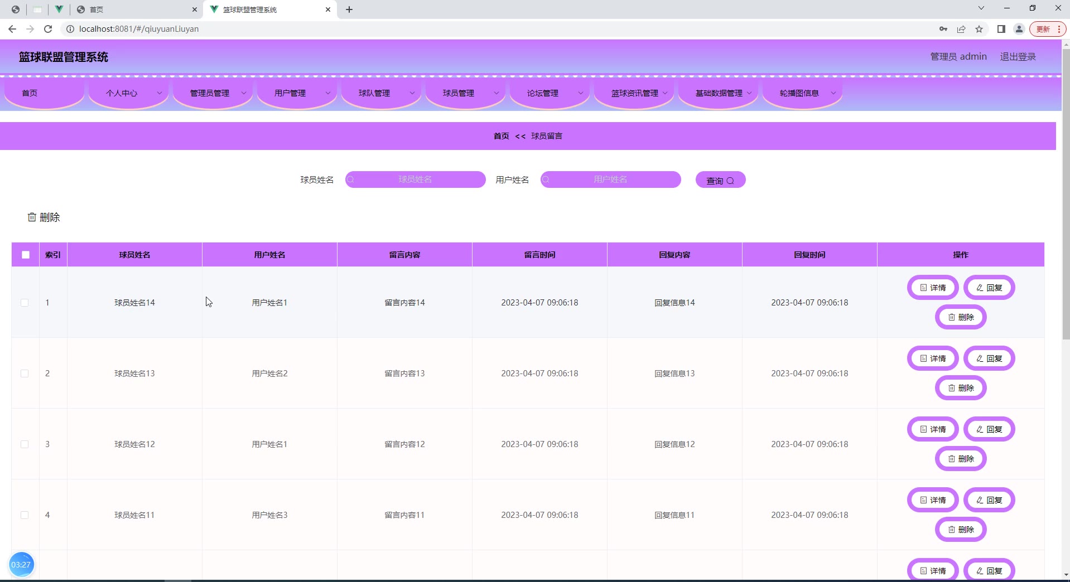The width and height of the screenshot is (1070, 582).
Task: Click search magnifier icon in 查询 button
Action: point(730,181)
